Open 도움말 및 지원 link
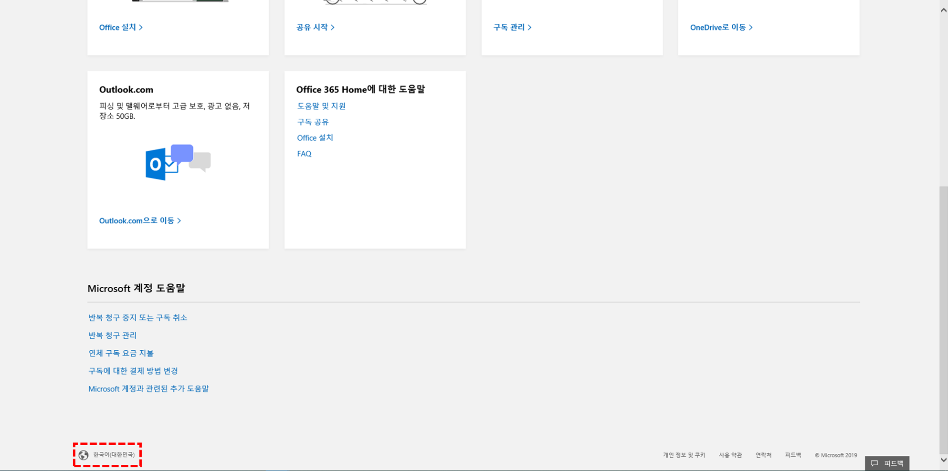The height and width of the screenshot is (471, 948). (x=321, y=106)
